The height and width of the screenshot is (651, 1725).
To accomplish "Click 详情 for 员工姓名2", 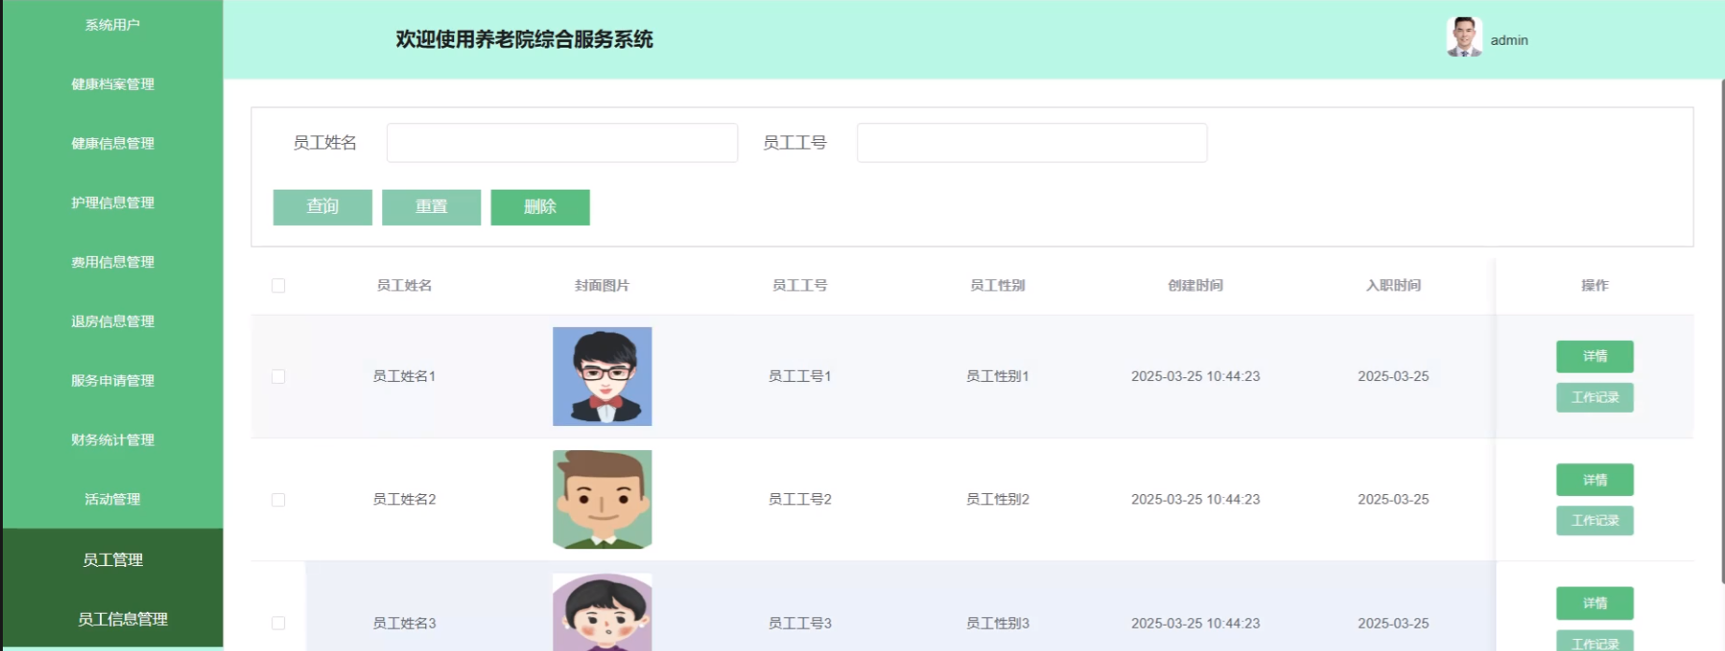I will tap(1594, 479).
